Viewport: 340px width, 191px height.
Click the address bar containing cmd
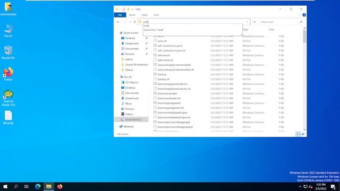point(193,22)
